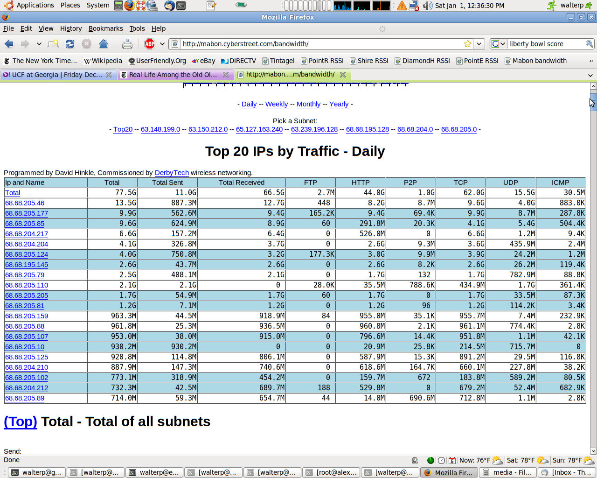Open the volume speaker icon in panel
Image resolution: width=597 pixels, height=478 pixels.
tap(427, 6)
